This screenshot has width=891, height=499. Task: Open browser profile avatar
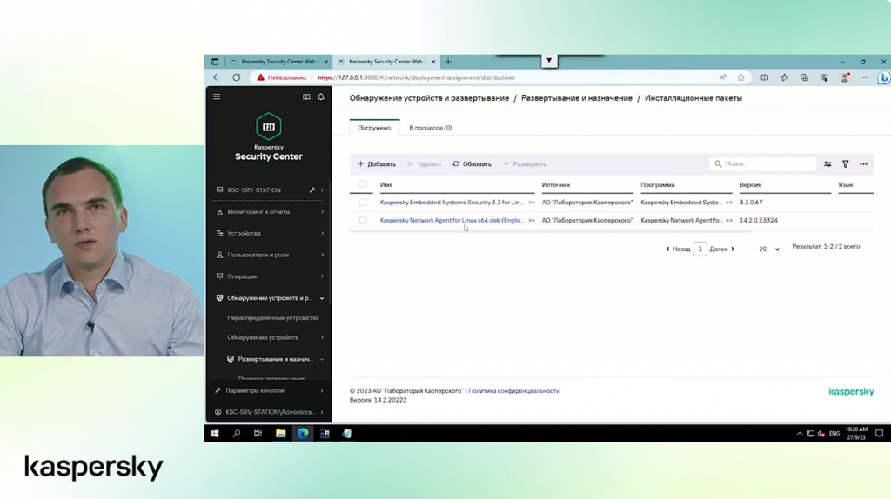point(845,77)
